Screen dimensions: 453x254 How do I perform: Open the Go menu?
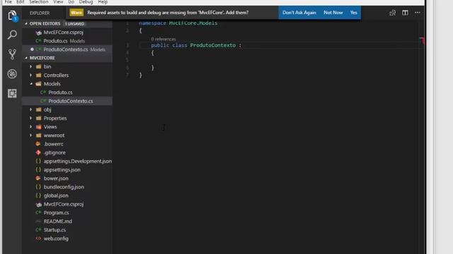click(71, 2)
